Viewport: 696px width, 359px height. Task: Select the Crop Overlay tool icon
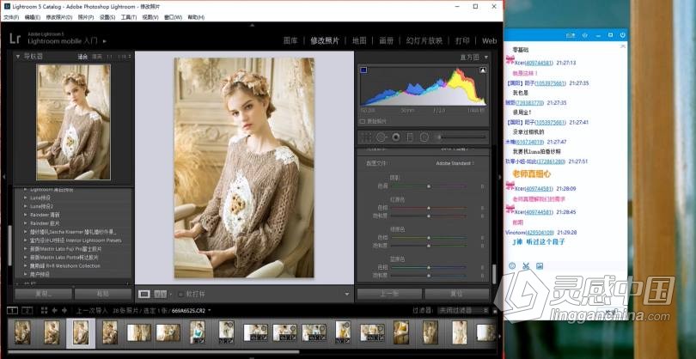point(366,137)
